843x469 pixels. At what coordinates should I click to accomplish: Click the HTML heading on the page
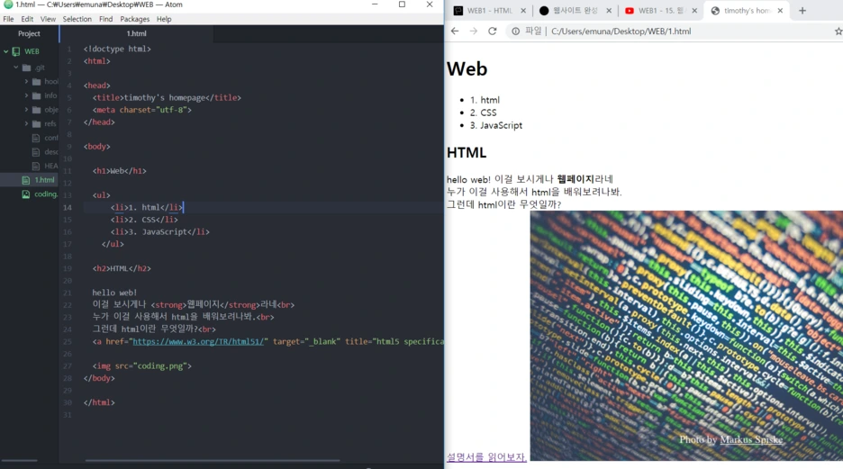tap(467, 152)
